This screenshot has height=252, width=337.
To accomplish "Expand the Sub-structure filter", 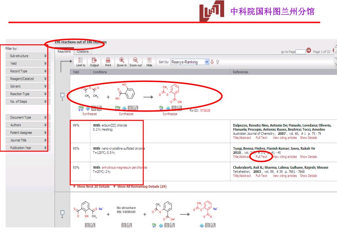I will pos(28,56).
